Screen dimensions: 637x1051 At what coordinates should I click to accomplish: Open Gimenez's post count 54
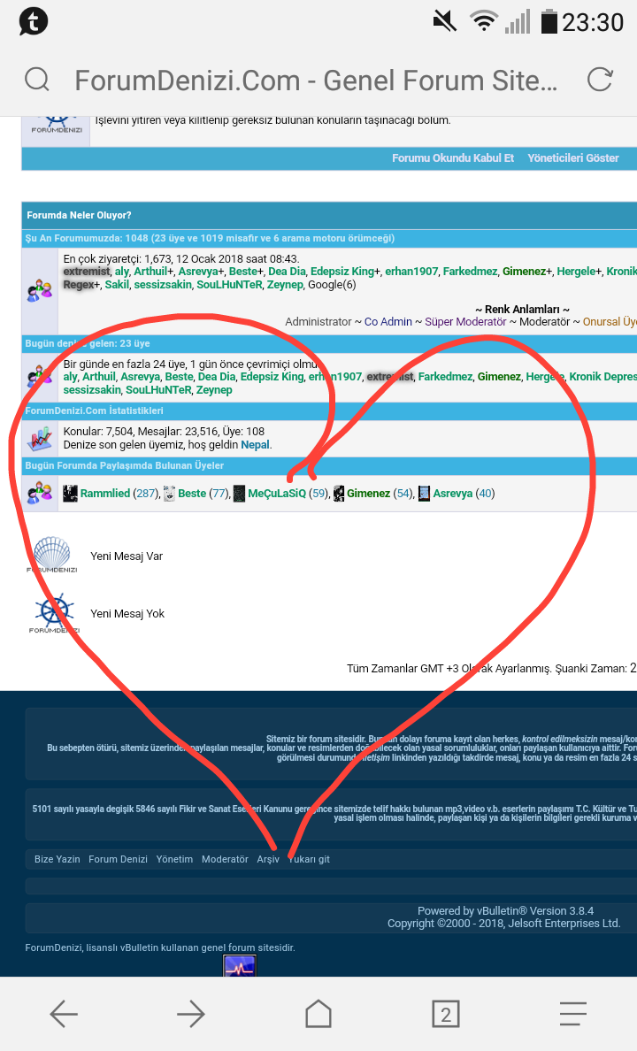[403, 494]
